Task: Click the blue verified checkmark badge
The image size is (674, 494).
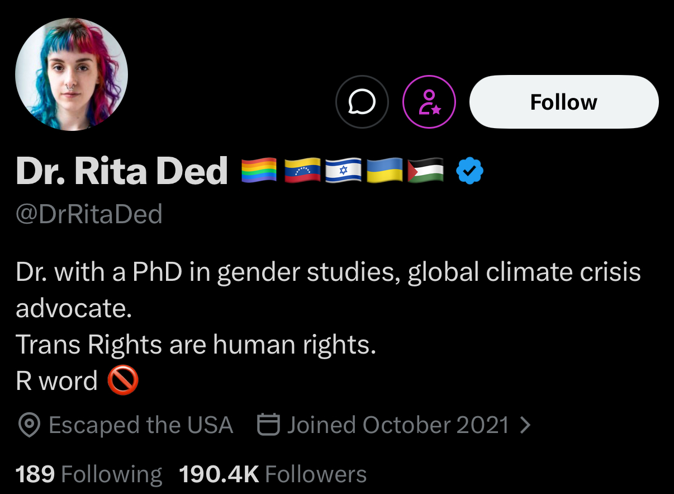Action: [470, 171]
